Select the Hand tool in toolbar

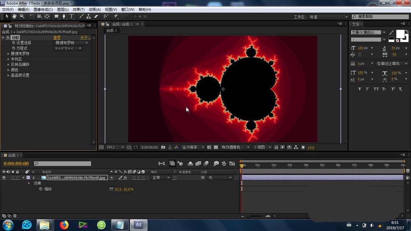point(14,16)
